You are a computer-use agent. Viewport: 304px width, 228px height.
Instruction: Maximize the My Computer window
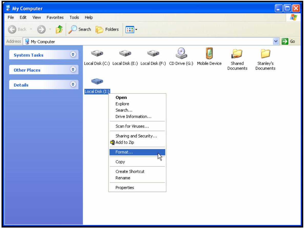pos(287,8)
